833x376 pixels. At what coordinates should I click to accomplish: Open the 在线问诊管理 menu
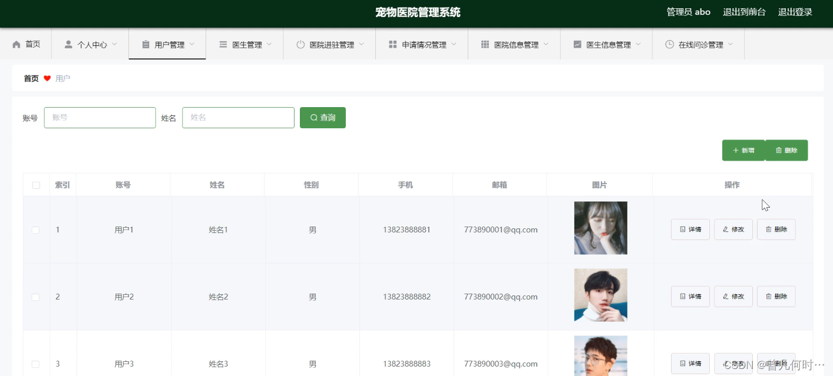pyautogui.click(x=699, y=44)
